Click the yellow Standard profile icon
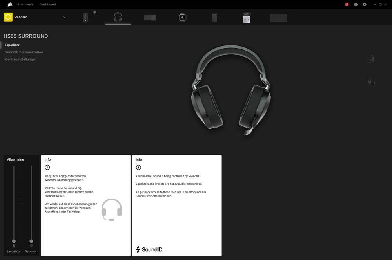This screenshot has width=392, height=260. tap(8, 17)
